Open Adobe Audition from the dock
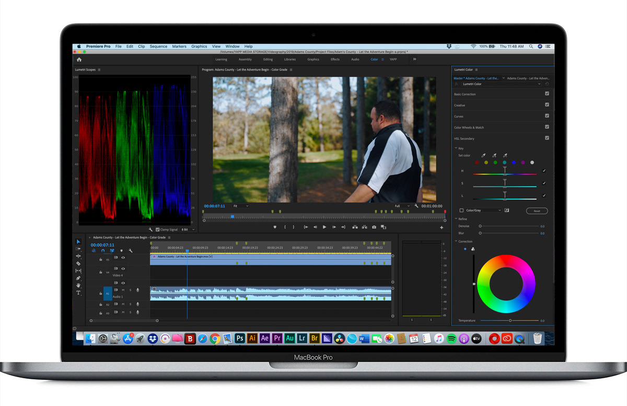Image resolution: width=627 pixels, height=406 pixels. 290,339
